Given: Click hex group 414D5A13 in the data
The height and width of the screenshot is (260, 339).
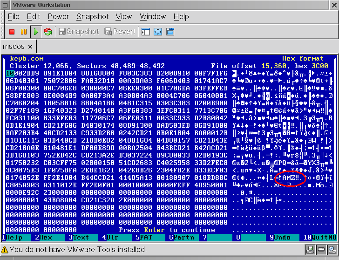Looking at the screenshot, I should [x=136, y=178].
